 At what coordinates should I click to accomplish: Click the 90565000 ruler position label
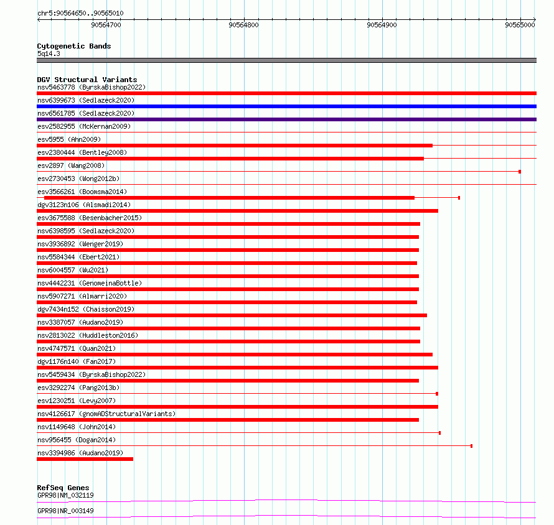point(520,25)
